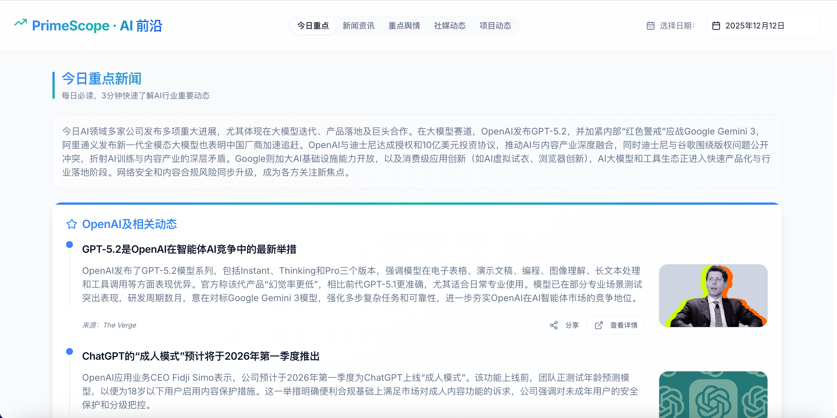
Task: Click the calendar icon beside 选择日期
Action: pyautogui.click(x=650, y=26)
